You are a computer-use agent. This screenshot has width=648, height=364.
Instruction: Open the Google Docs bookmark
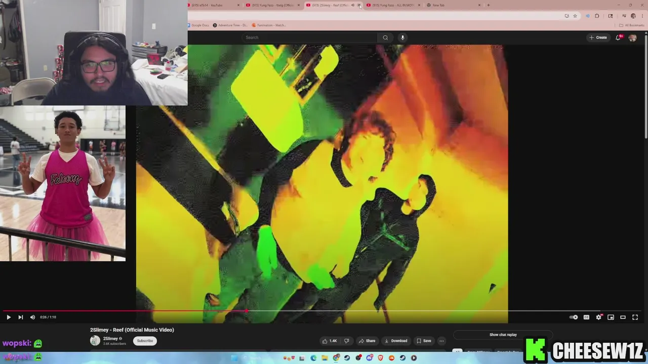[x=198, y=25]
